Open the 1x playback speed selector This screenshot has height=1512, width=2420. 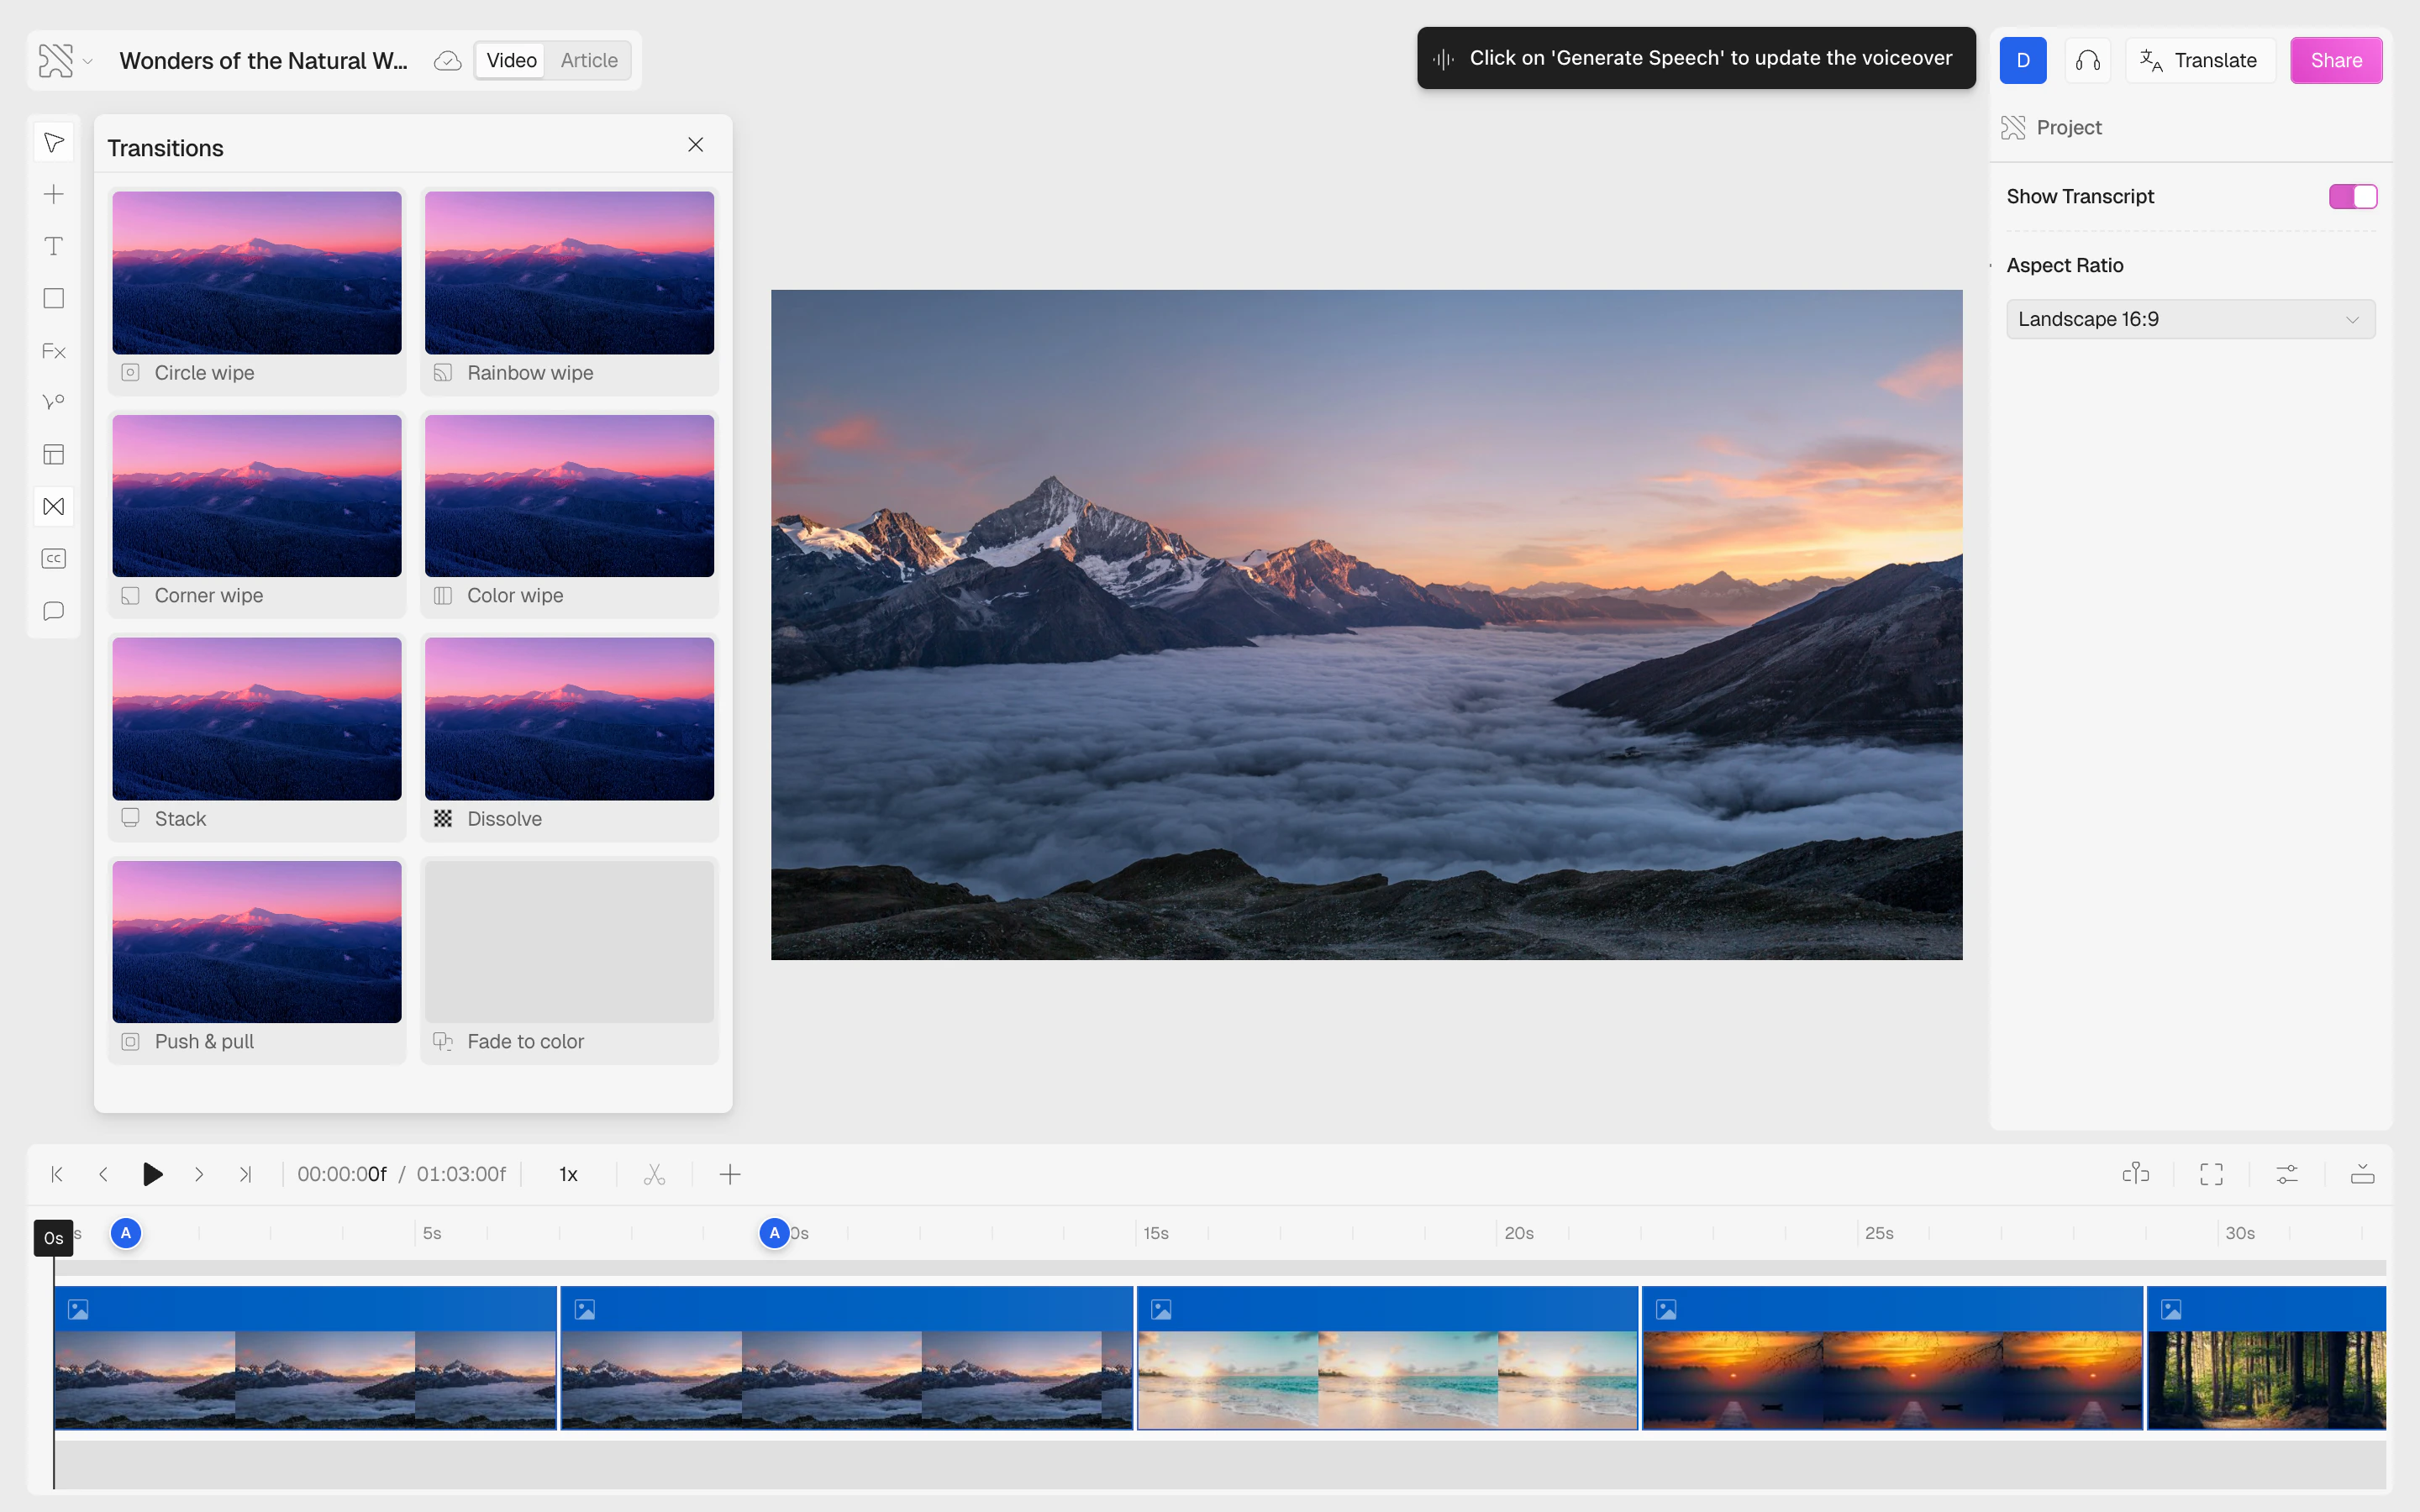click(x=568, y=1174)
